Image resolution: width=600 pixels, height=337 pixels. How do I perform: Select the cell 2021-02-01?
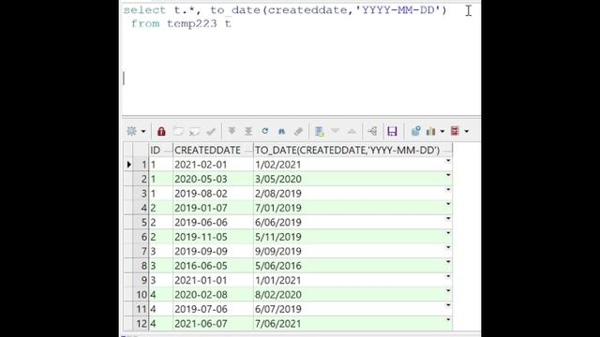point(213,165)
